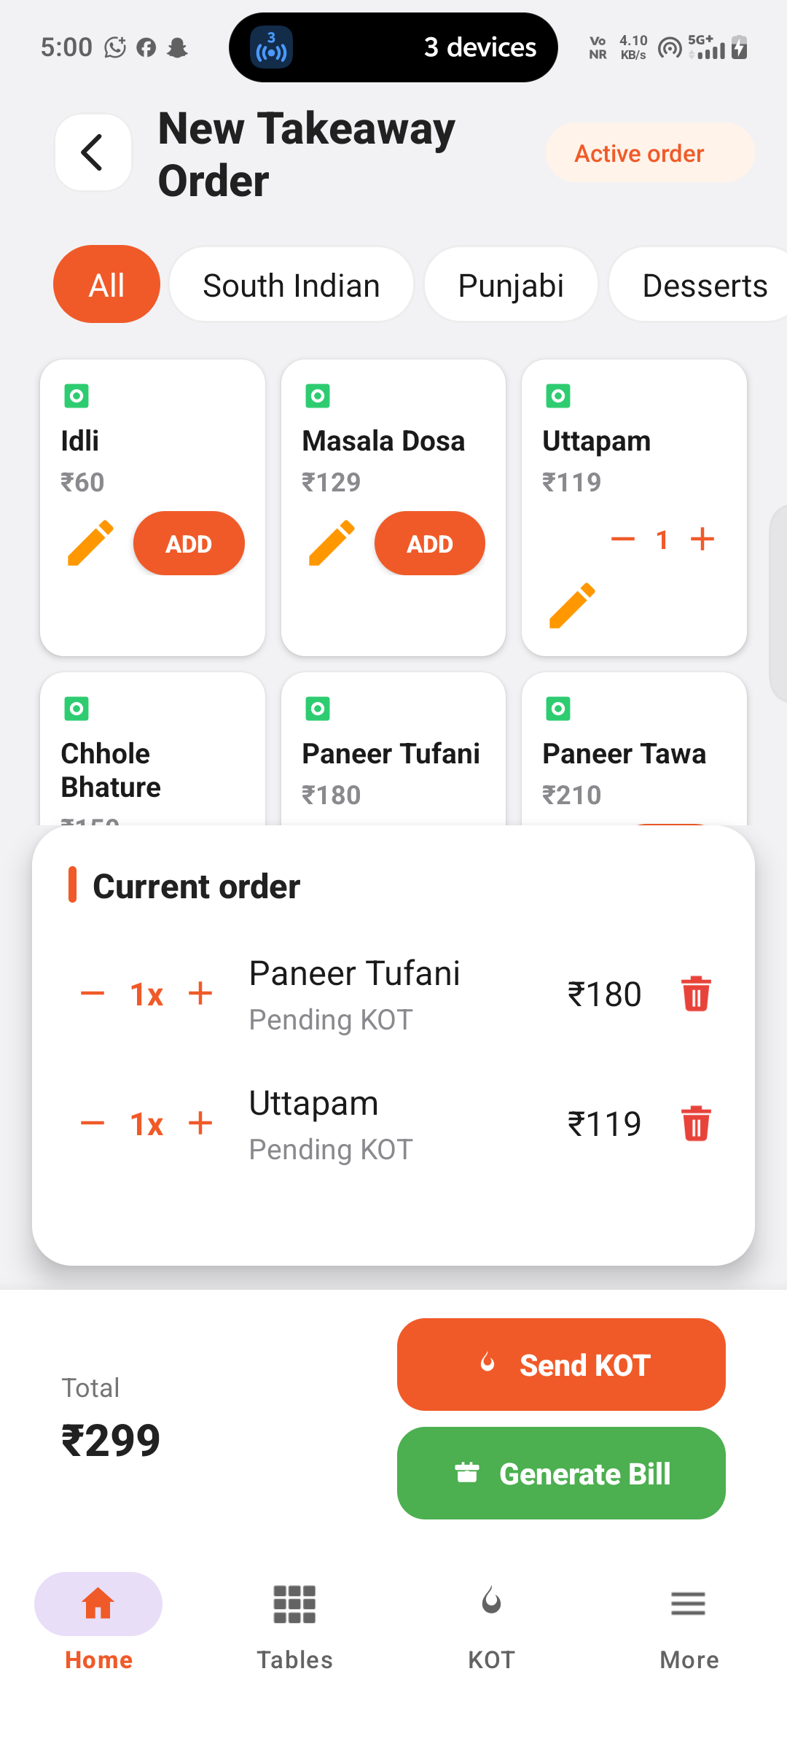Edit Masala Dosa using pencil icon
Viewport: 787px width, 1744px height.
coord(332,543)
